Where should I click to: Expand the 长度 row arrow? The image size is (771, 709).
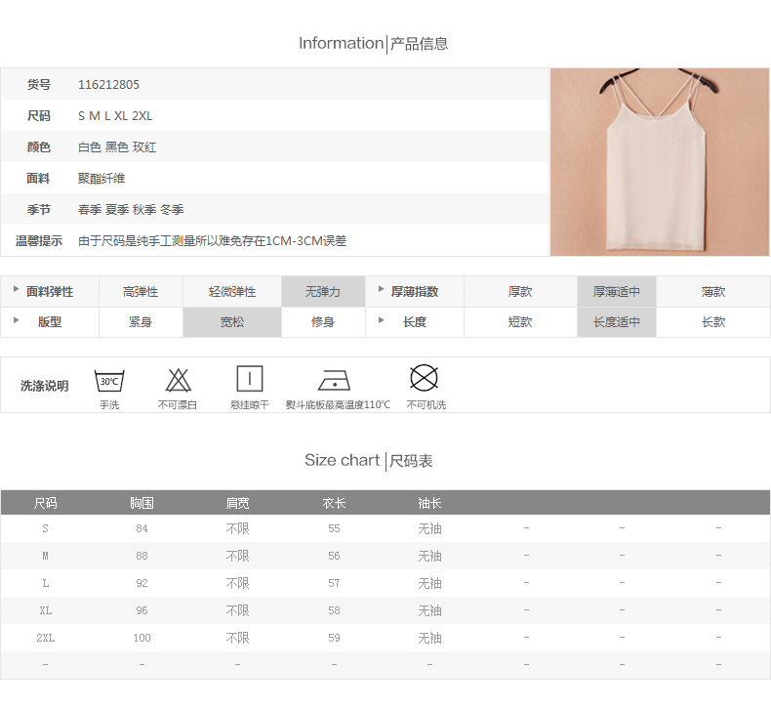click(382, 321)
